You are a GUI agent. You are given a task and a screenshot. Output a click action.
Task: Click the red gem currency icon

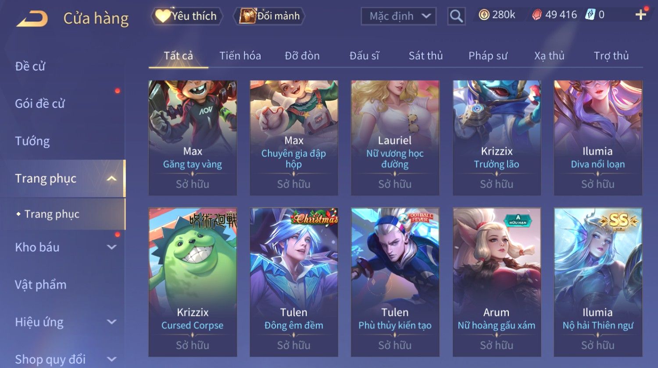coord(537,15)
